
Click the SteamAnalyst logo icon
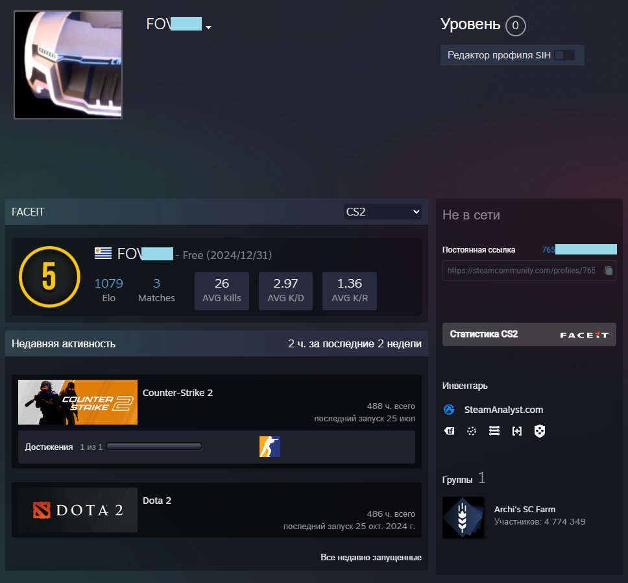pyautogui.click(x=449, y=410)
